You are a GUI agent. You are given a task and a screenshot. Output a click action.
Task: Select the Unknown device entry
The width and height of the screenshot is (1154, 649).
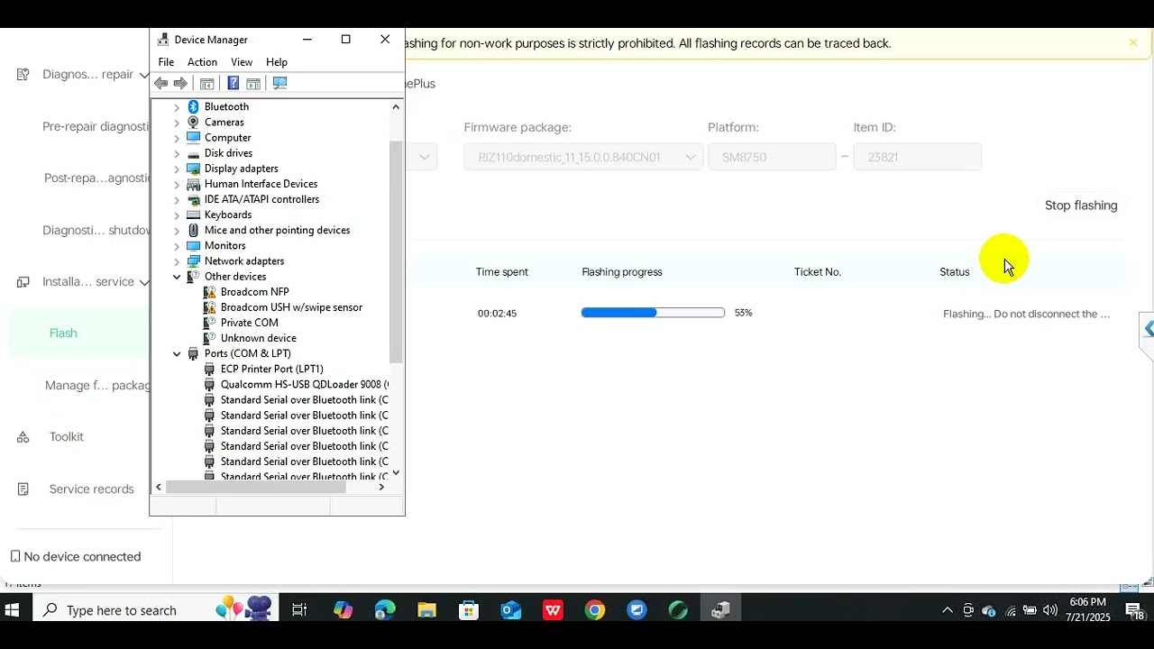coord(258,338)
